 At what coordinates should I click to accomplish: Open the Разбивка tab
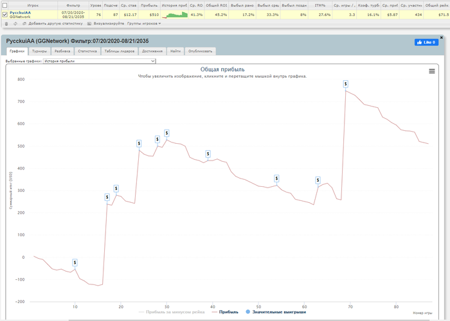click(62, 51)
